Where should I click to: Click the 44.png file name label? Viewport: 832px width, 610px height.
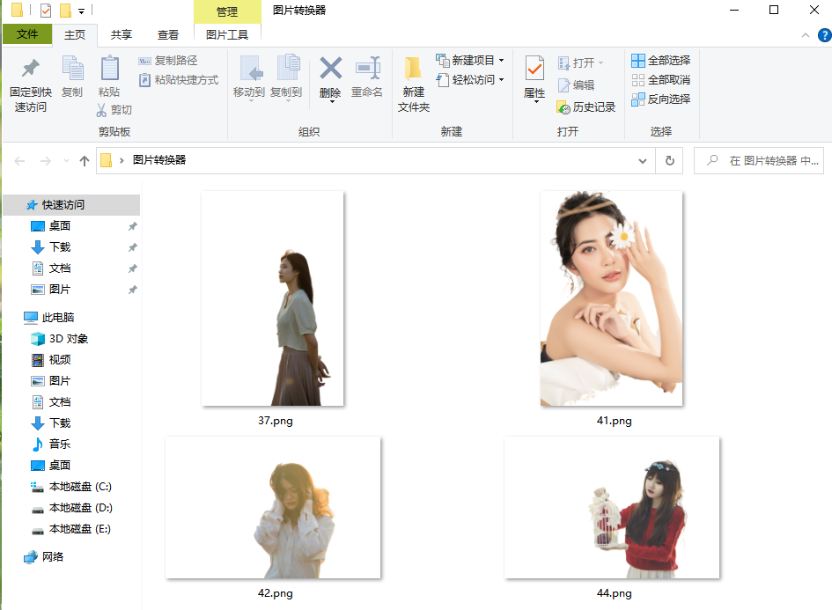(614, 593)
